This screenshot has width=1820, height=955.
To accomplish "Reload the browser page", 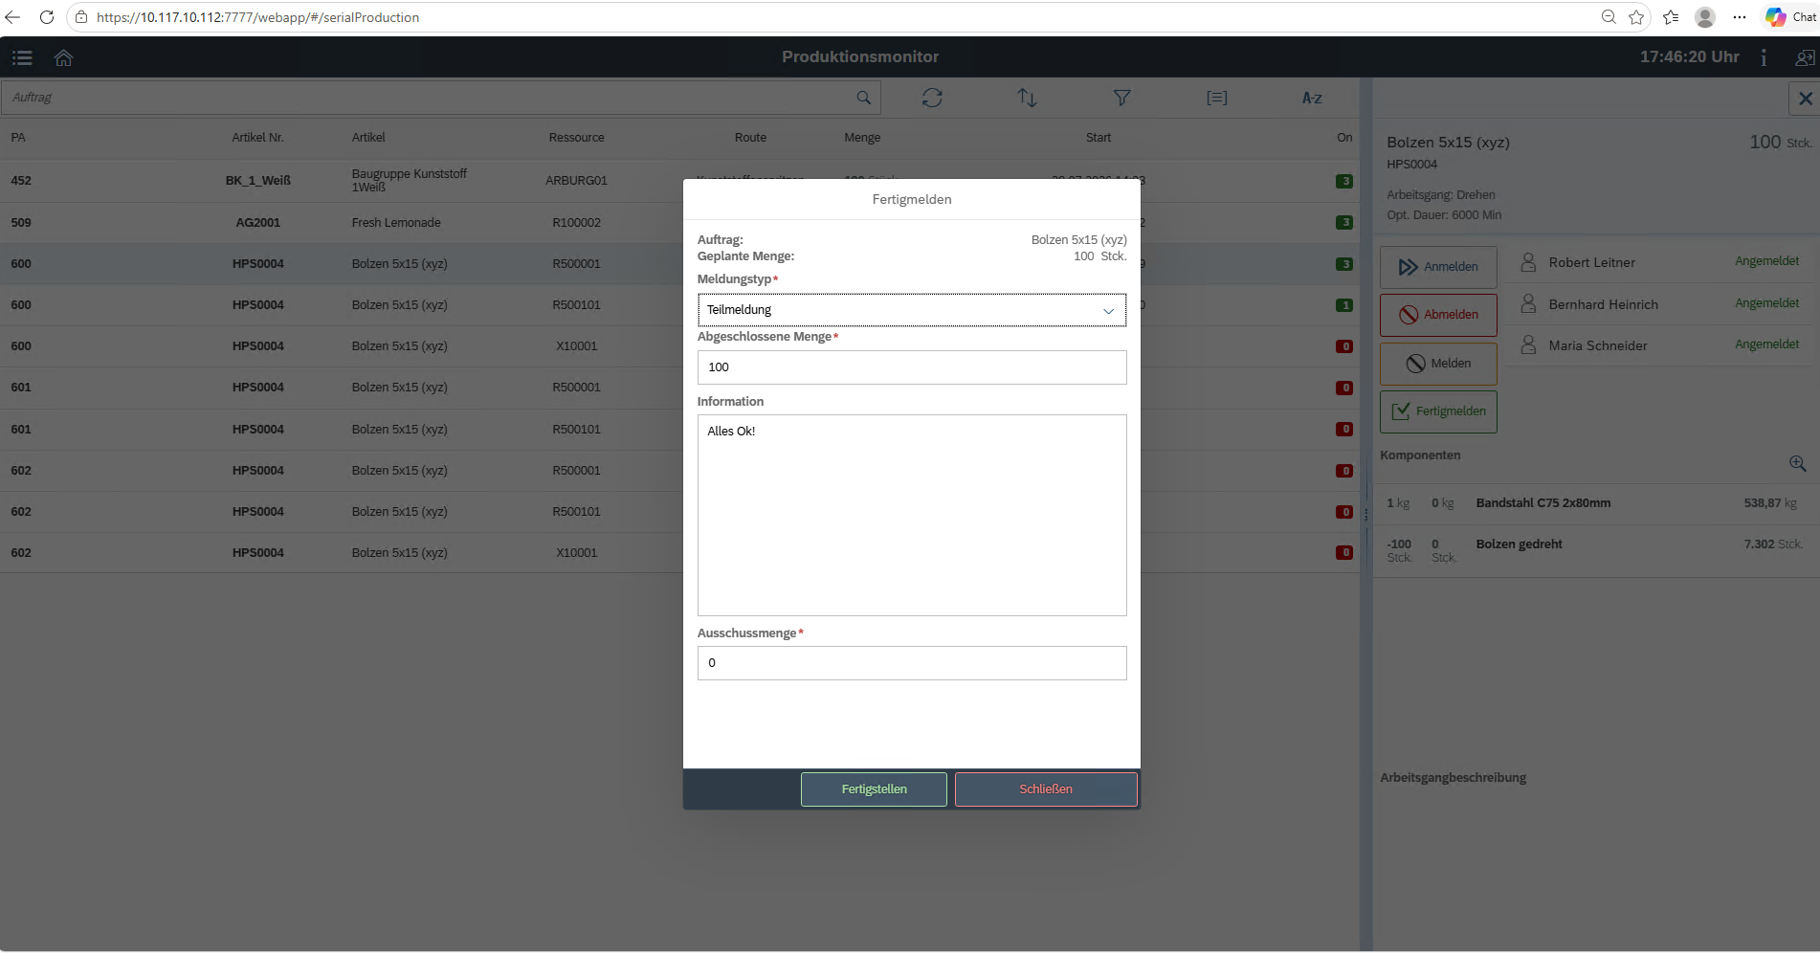I will (x=46, y=17).
